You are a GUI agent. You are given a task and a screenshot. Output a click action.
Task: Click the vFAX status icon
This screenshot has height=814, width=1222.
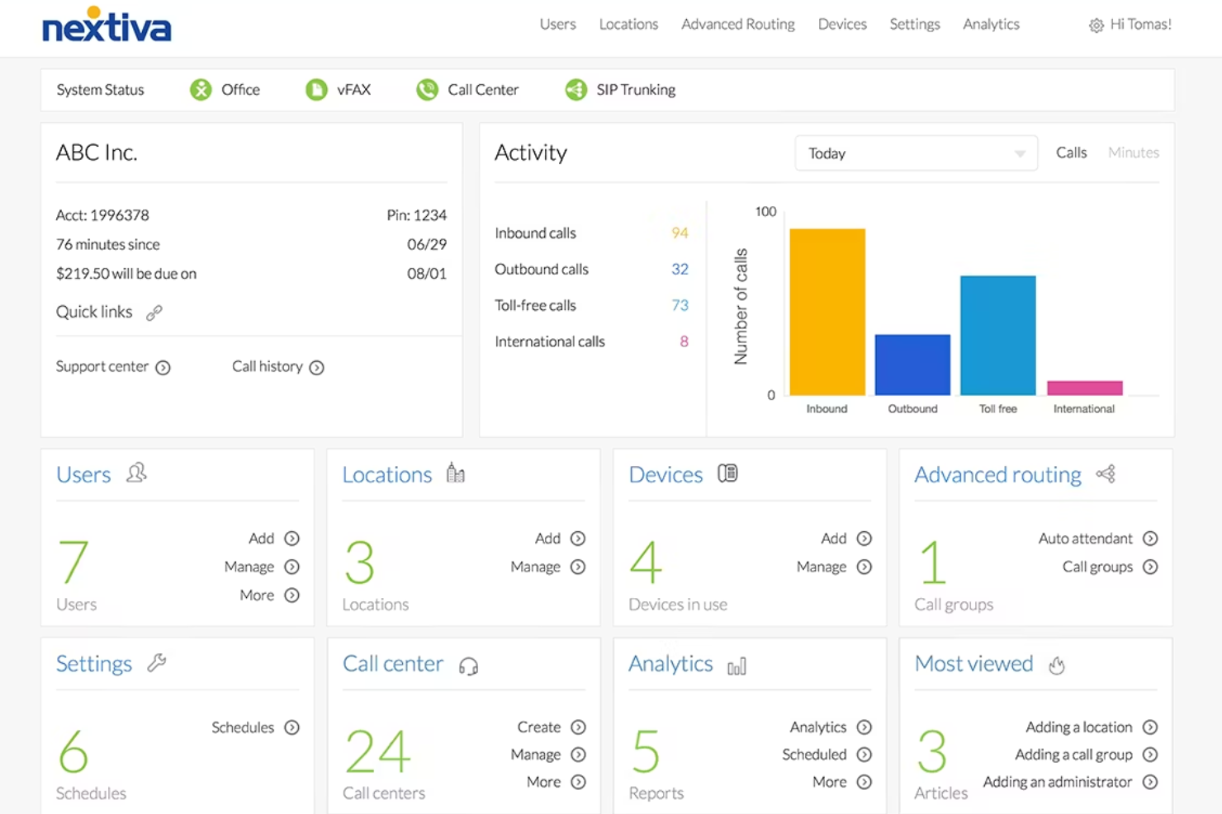316,89
